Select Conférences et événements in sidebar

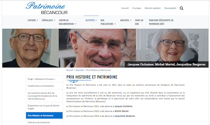click(x=44, y=86)
